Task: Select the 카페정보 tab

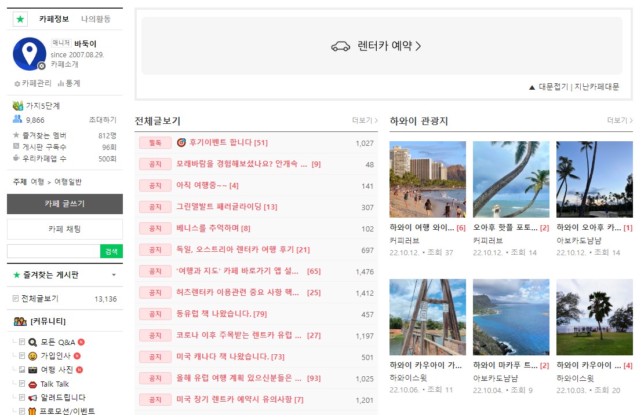Action: [x=54, y=19]
